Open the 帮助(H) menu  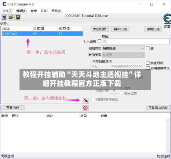pyautogui.click(x=57, y=11)
